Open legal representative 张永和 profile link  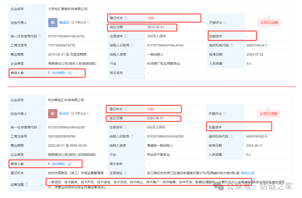point(64,114)
